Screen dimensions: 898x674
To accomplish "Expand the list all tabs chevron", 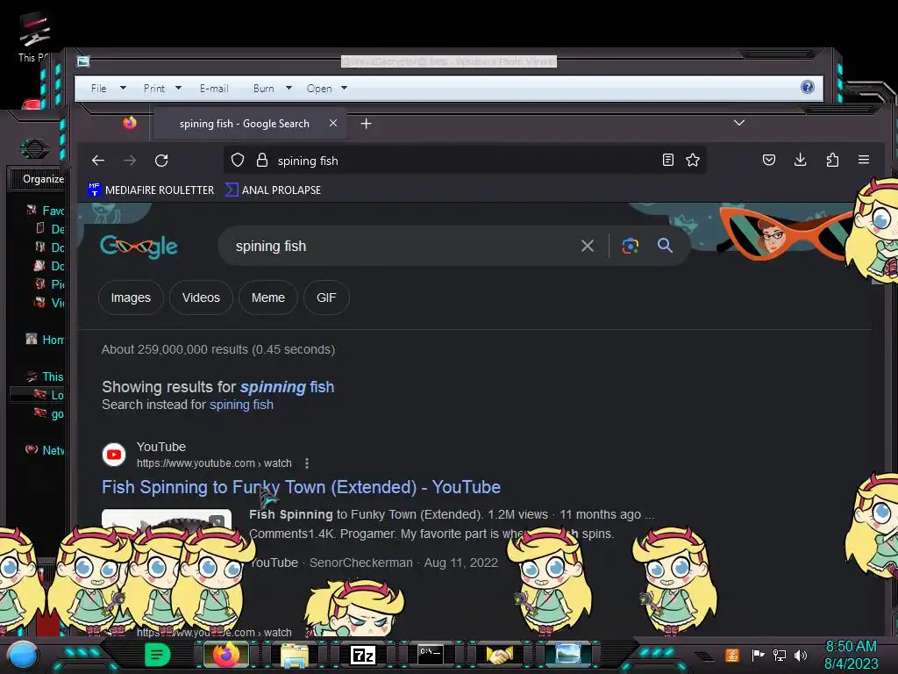I will coord(739,123).
